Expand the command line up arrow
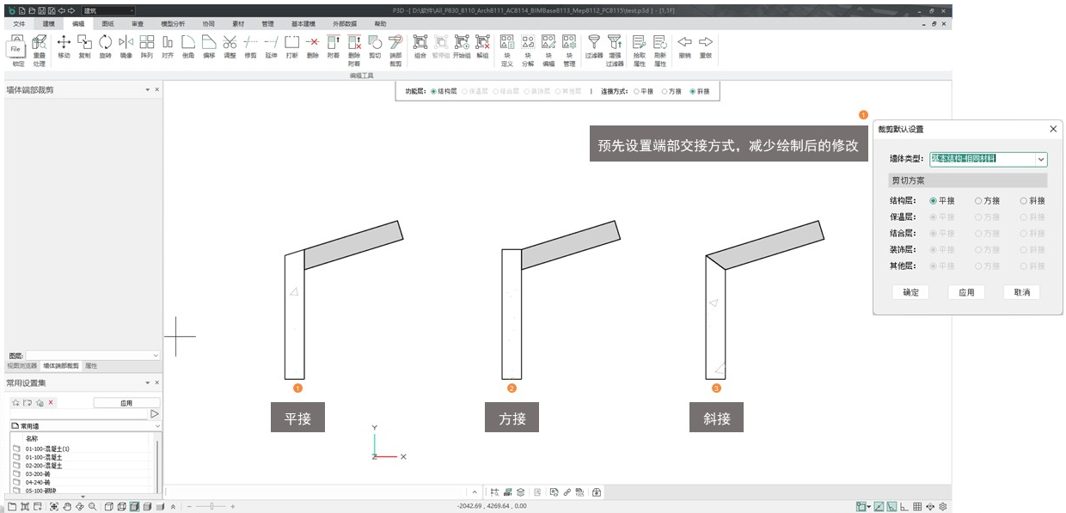 (x=476, y=492)
